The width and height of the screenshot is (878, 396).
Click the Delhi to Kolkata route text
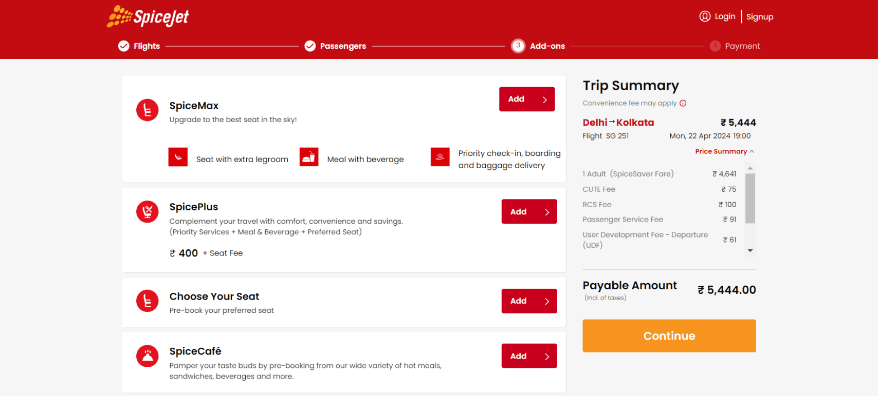pyautogui.click(x=618, y=123)
